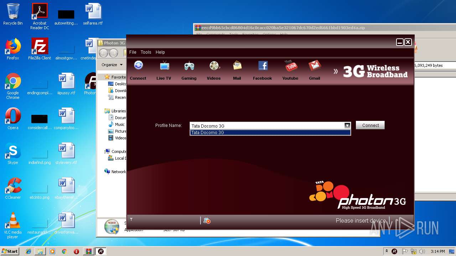
Task: Open the Help menu in Photon 3G
Action: [160, 52]
